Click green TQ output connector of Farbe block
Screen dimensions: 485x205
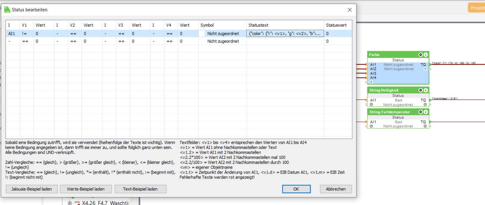(430, 64)
